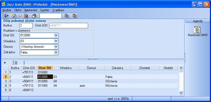Create a new record with the toolbar icon
The image size is (211, 102).
(14, 16)
